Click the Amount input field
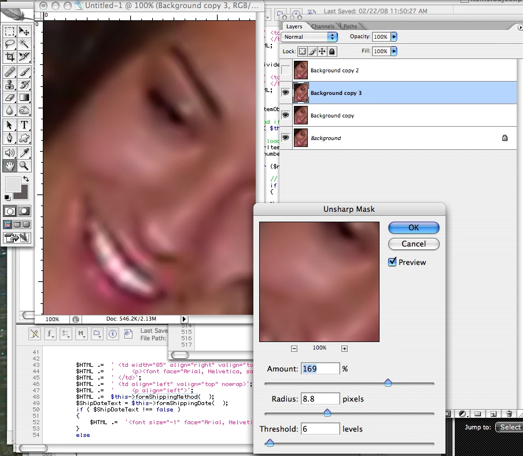 click(320, 369)
